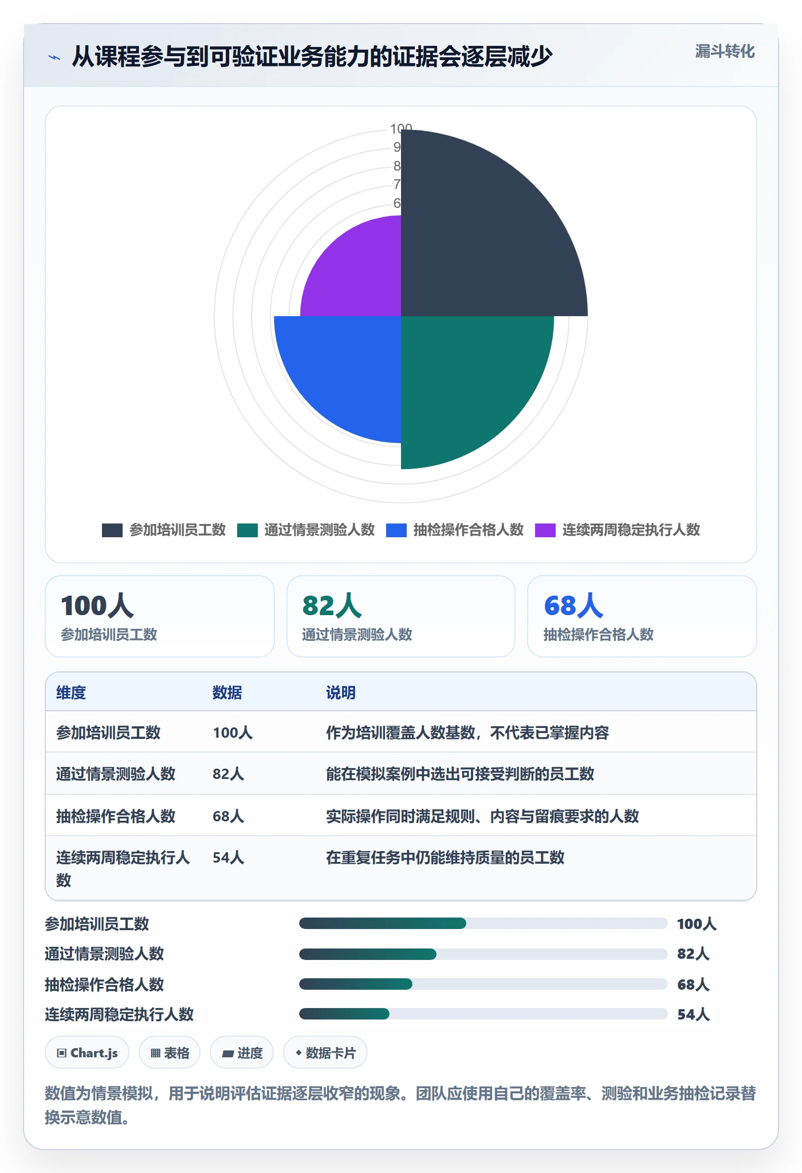The height and width of the screenshot is (1173, 802).
Task: Click the lightning icon beside the title
Action: [x=54, y=57]
